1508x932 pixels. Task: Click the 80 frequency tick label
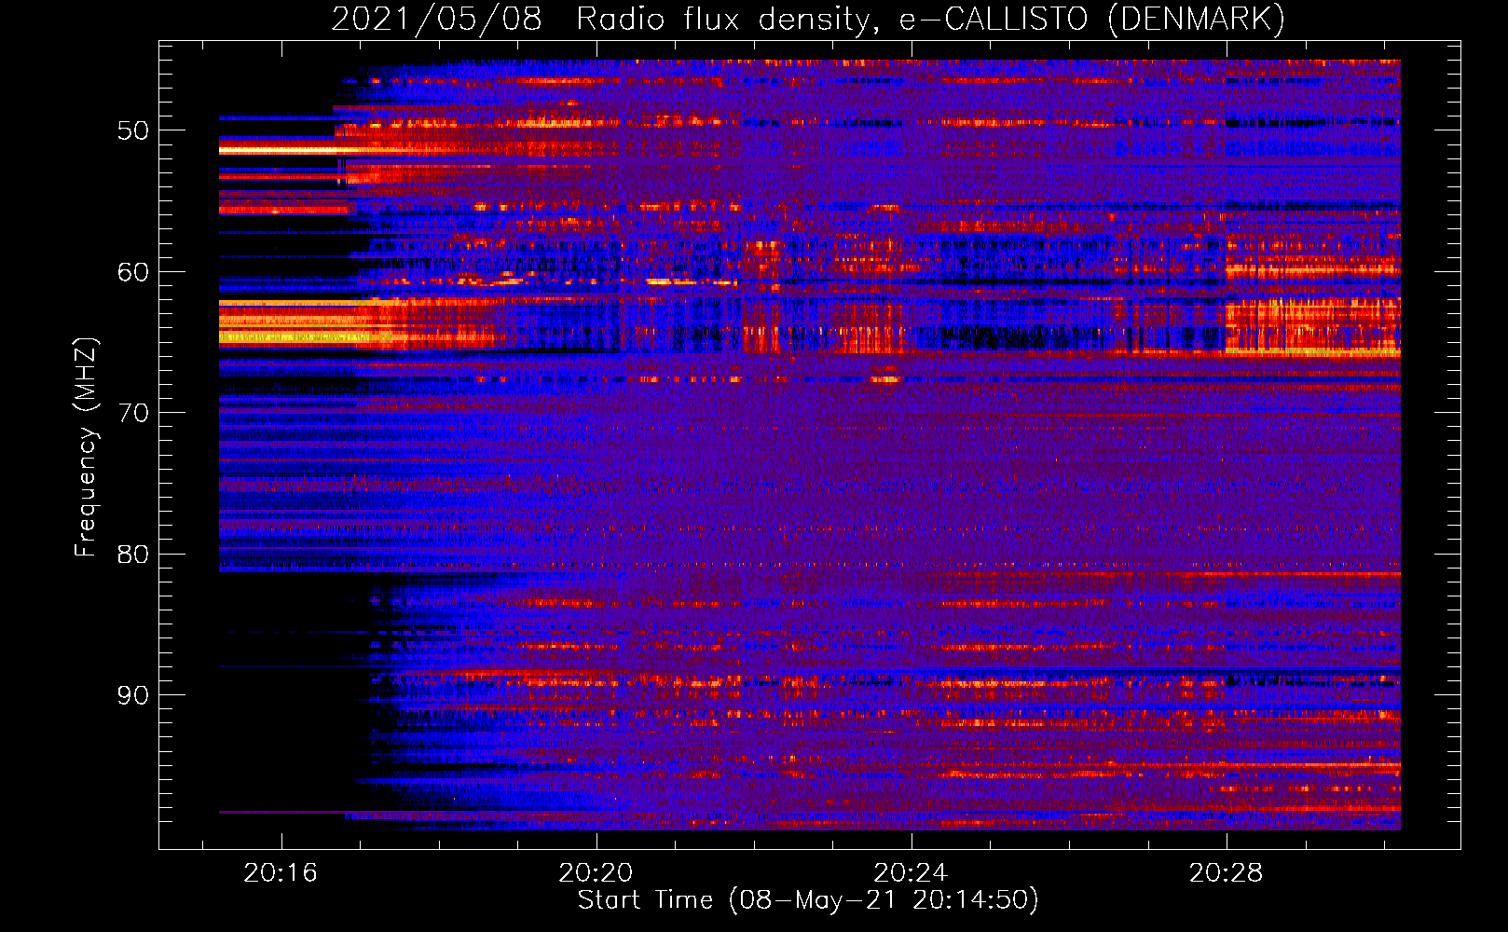[x=133, y=555]
